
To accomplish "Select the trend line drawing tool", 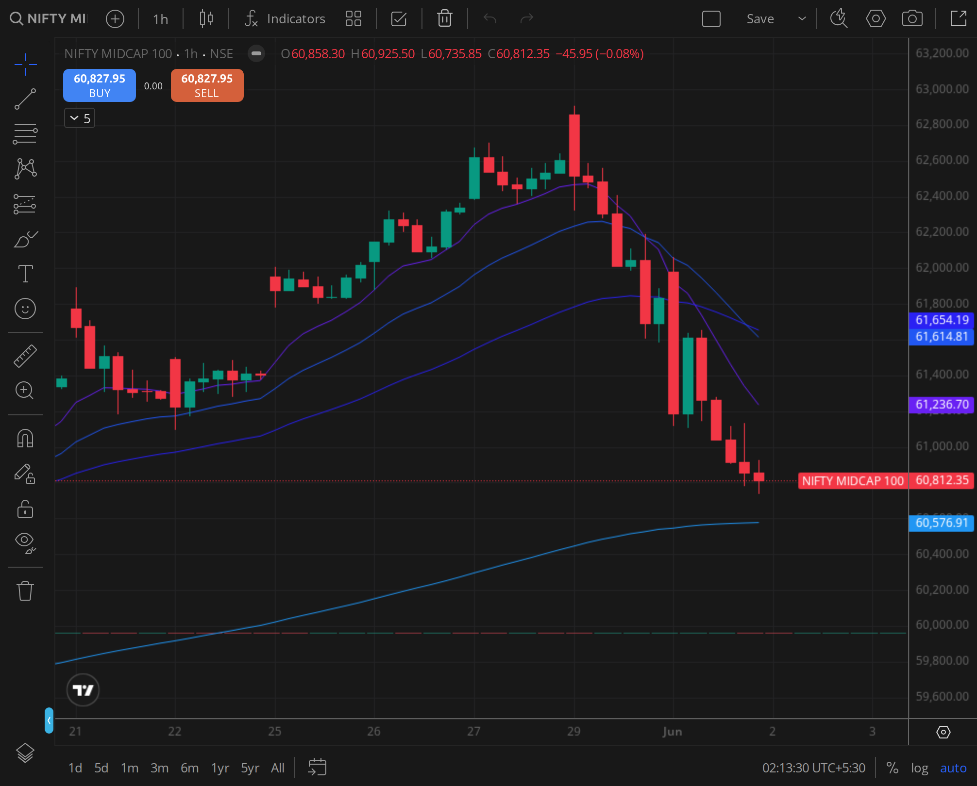I will pos(25,99).
